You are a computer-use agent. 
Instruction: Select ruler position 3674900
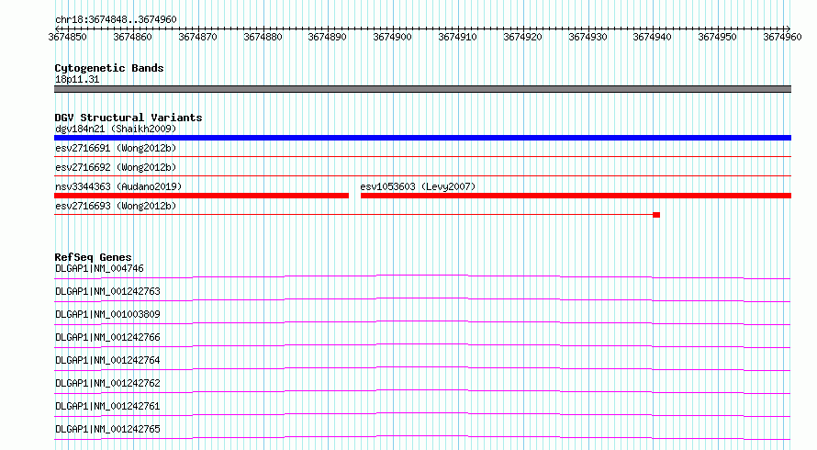[392, 37]
